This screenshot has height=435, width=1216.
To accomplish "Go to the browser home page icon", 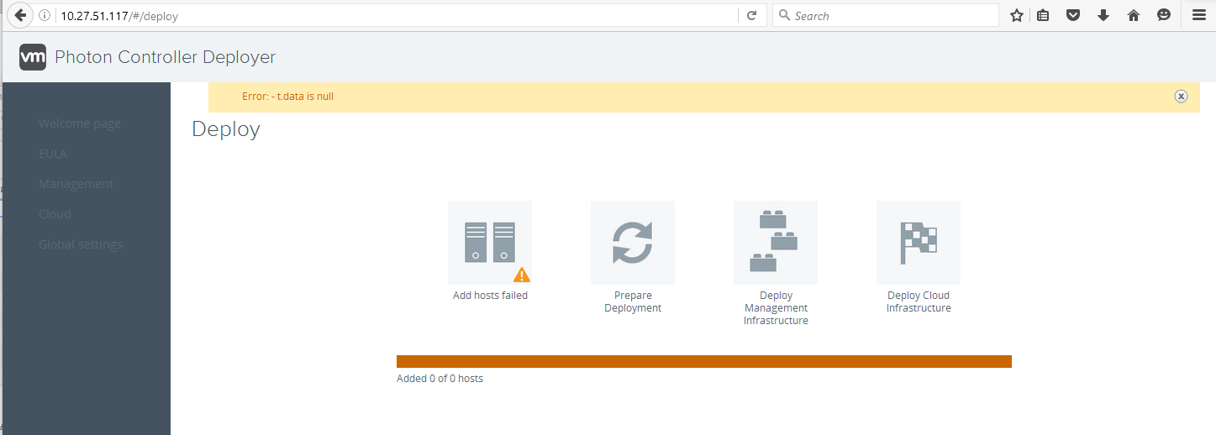I will click(1134, 15).
